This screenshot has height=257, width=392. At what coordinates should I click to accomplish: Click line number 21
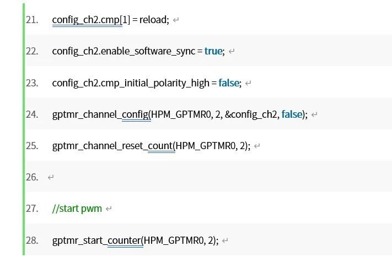(x=32, y=20)
